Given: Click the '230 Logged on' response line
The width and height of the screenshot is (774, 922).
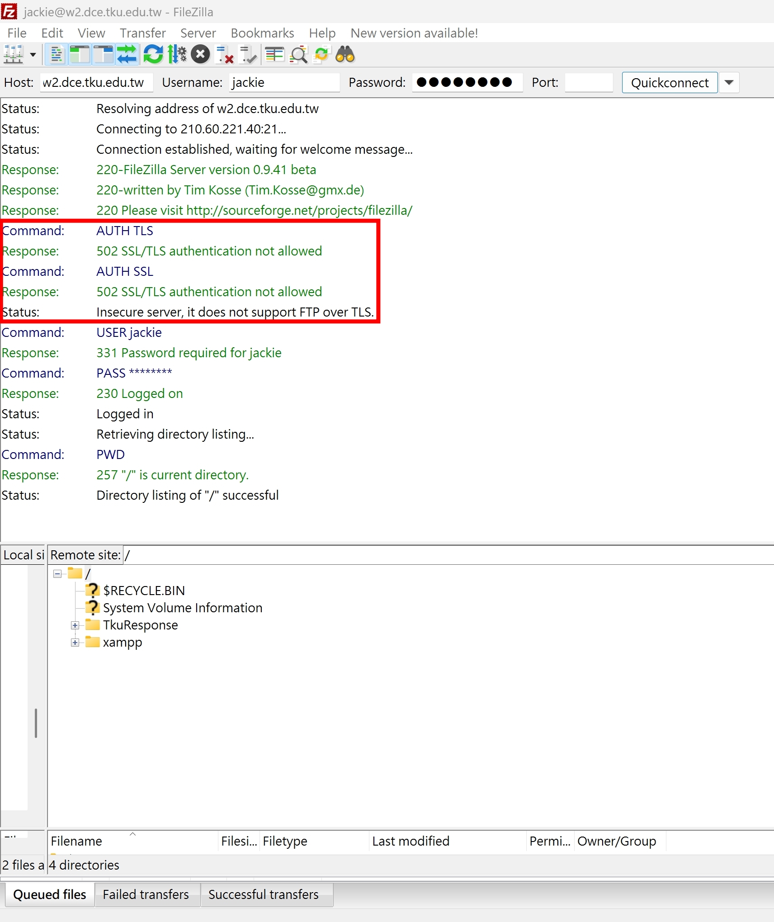Looking at the screenshot, I should 140,393.
